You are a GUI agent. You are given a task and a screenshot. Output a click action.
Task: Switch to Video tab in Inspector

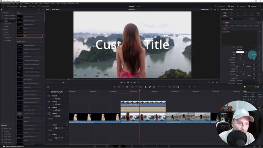point(225,14)
